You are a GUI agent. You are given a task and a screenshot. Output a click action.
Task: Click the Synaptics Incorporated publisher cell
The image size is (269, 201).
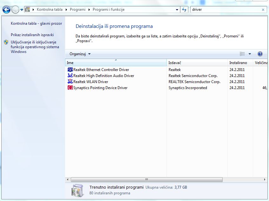coord(188,88)
